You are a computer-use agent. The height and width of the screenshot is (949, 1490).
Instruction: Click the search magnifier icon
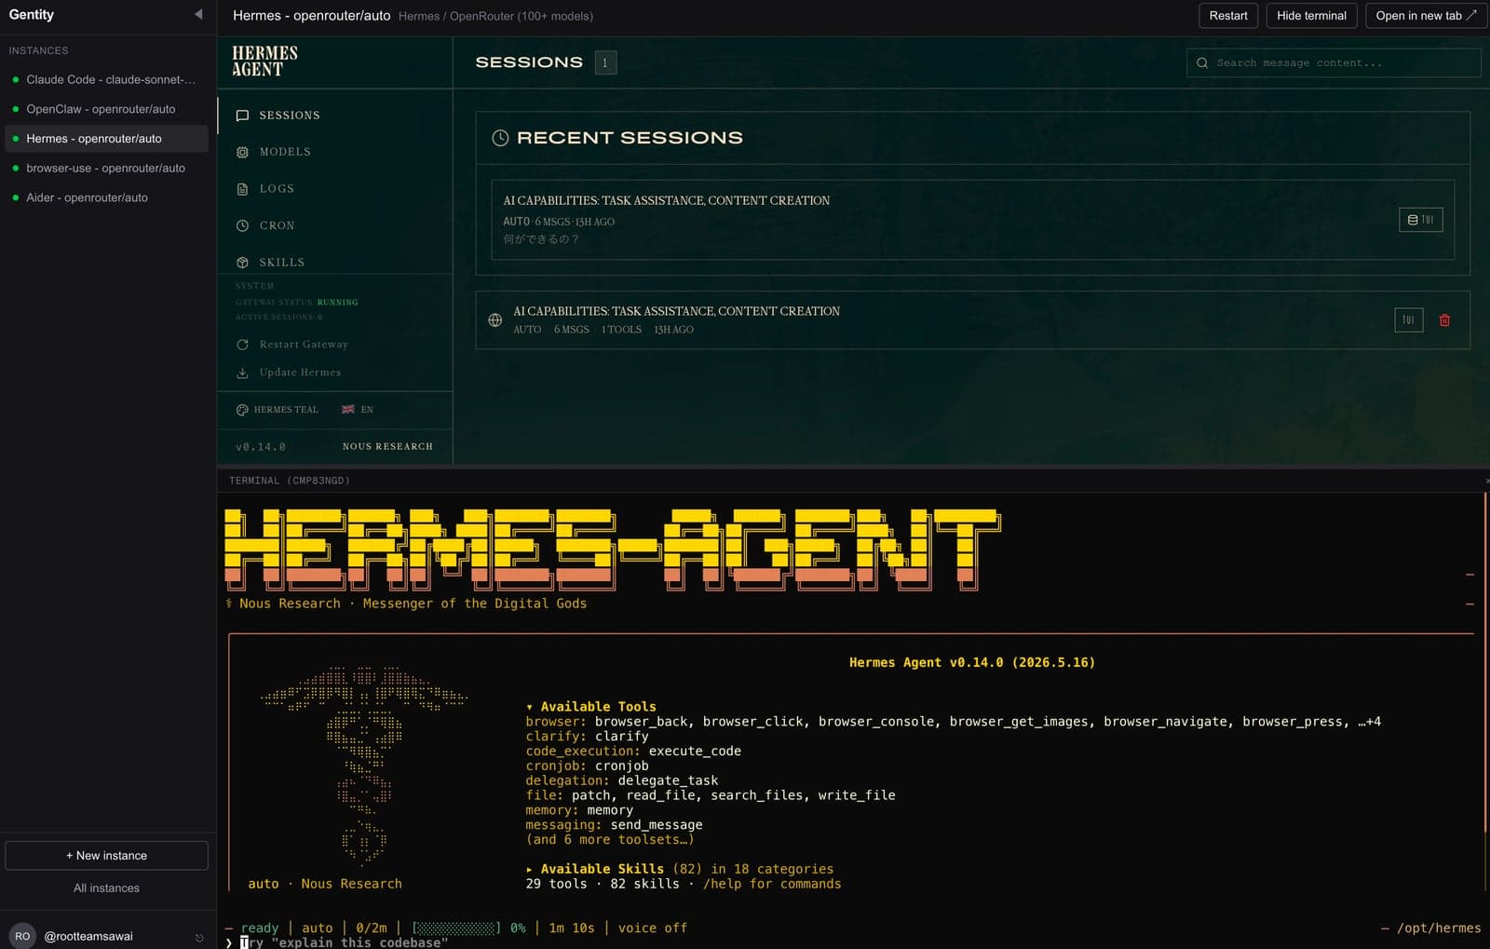pos(1202,63)
